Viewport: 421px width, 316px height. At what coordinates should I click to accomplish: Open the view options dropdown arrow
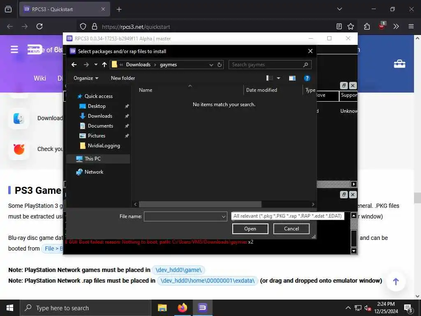pos(278,78)
